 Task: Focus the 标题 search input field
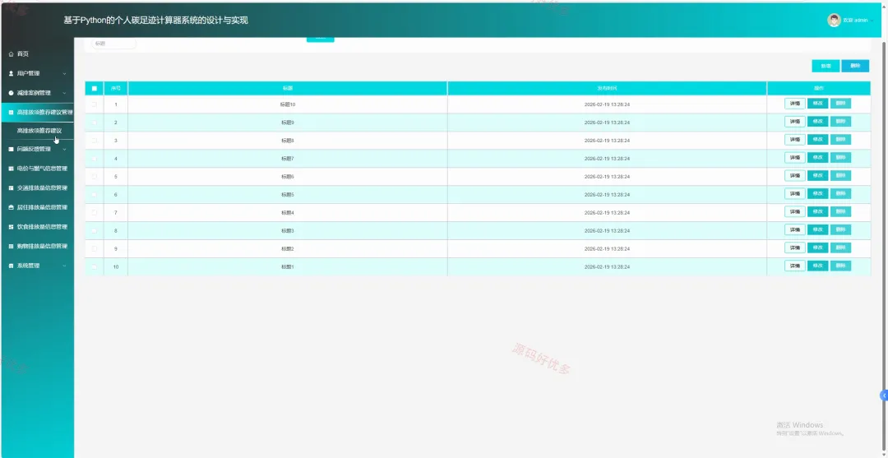point(113,44)
